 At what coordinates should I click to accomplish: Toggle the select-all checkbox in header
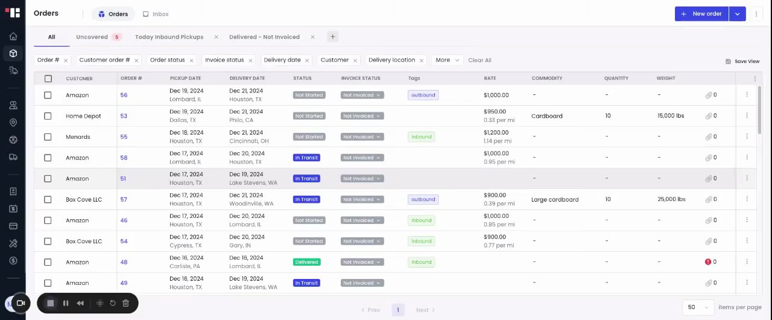tap(48, 78)
